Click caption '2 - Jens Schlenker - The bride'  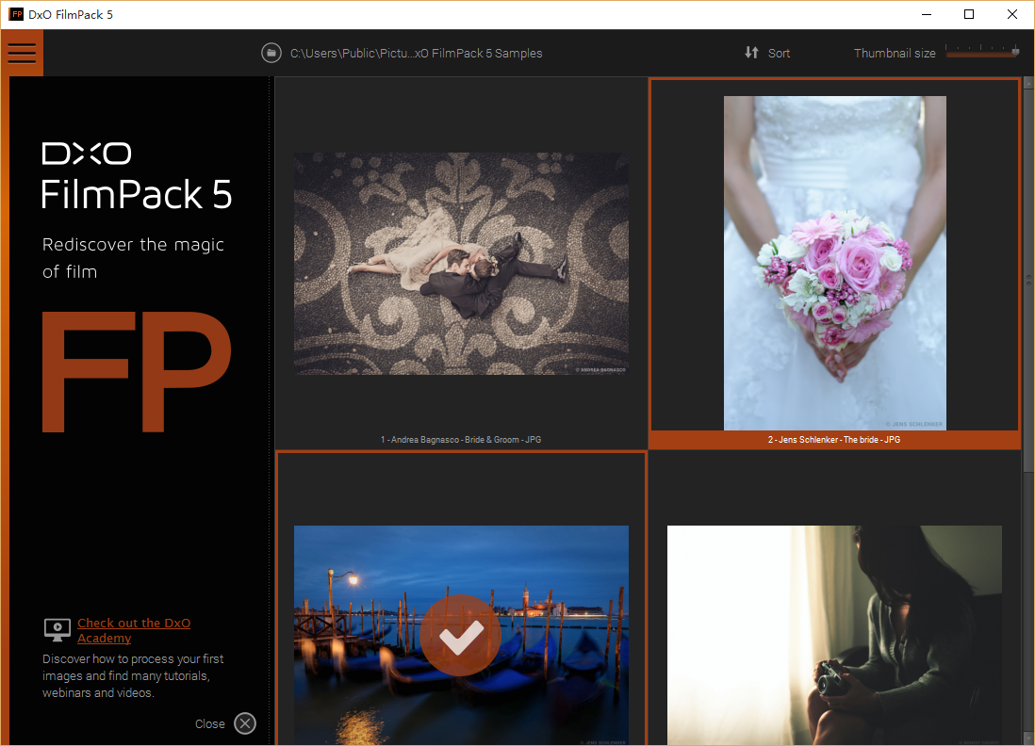pyautogui.click(x=833, y=440)
